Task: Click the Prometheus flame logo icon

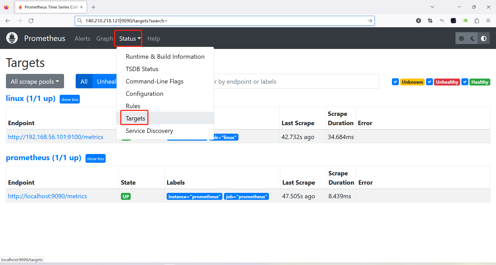Action: click(x=12, y=38)
